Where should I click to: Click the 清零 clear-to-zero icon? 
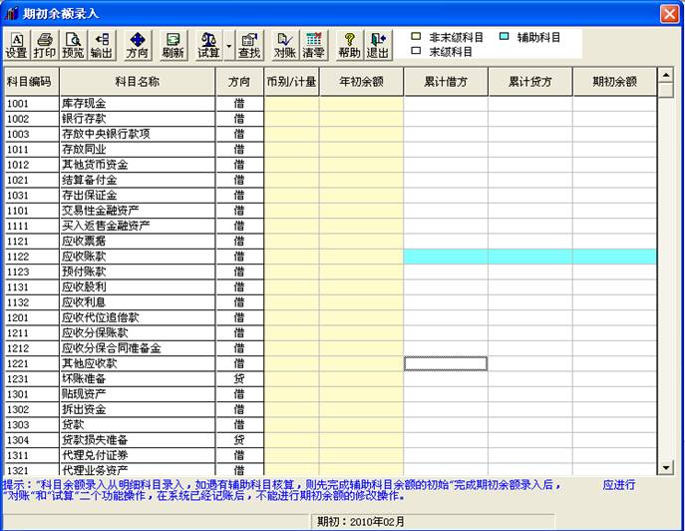pyautogui.click(x=313, y=45)
